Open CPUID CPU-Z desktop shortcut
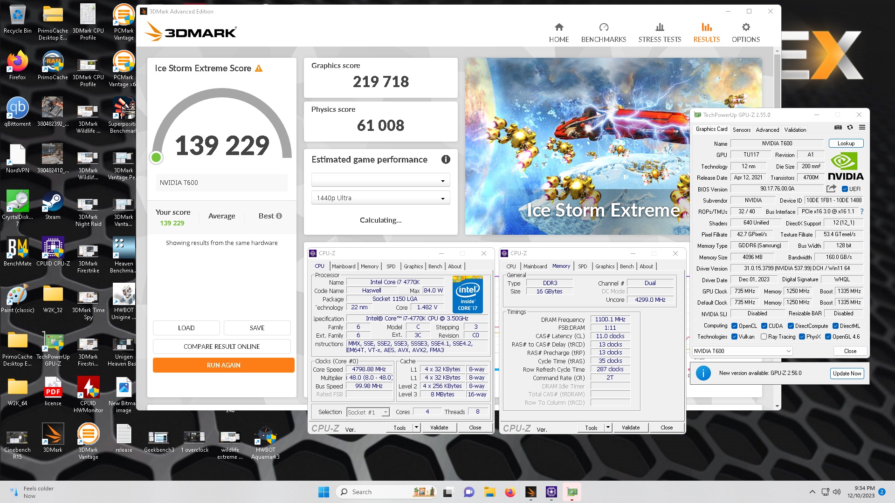Image resolution: width=895 pixels, height=503 pixels. point(53,252)
